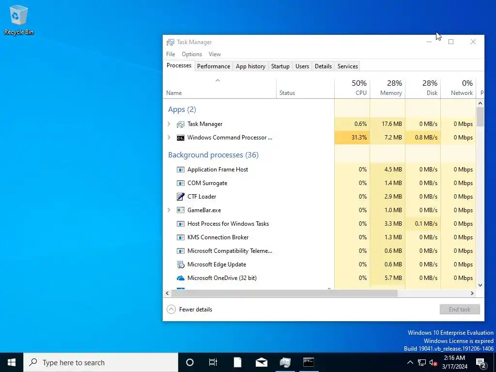496x372 pixels.
Task: Click the Windows Command Processor icon
Action: coord(180,138)
